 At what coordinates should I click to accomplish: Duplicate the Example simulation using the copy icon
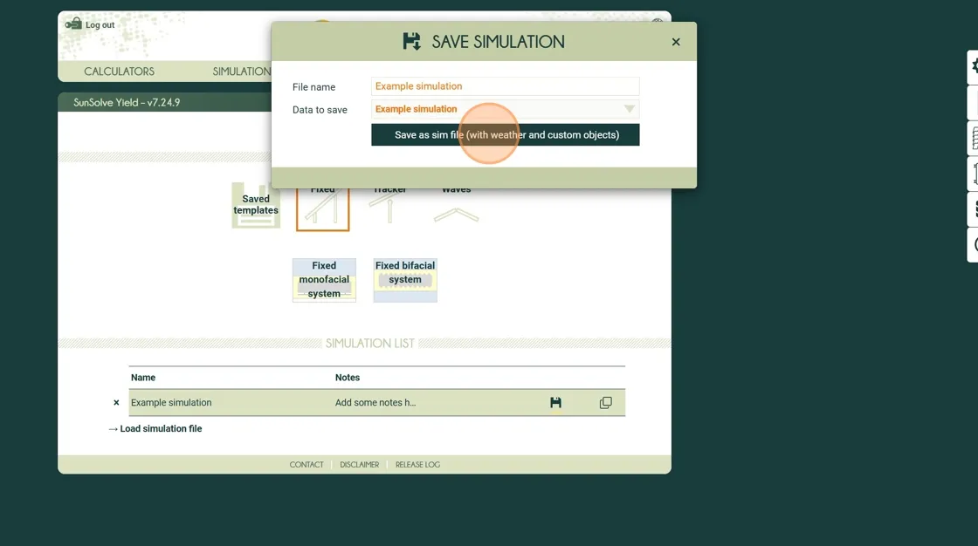(605, 403)
